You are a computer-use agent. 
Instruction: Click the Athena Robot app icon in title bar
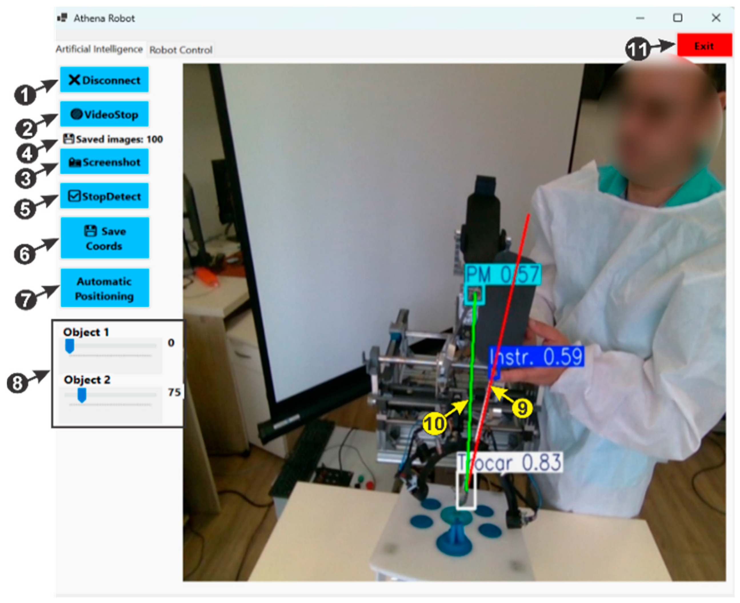[62, 18]
